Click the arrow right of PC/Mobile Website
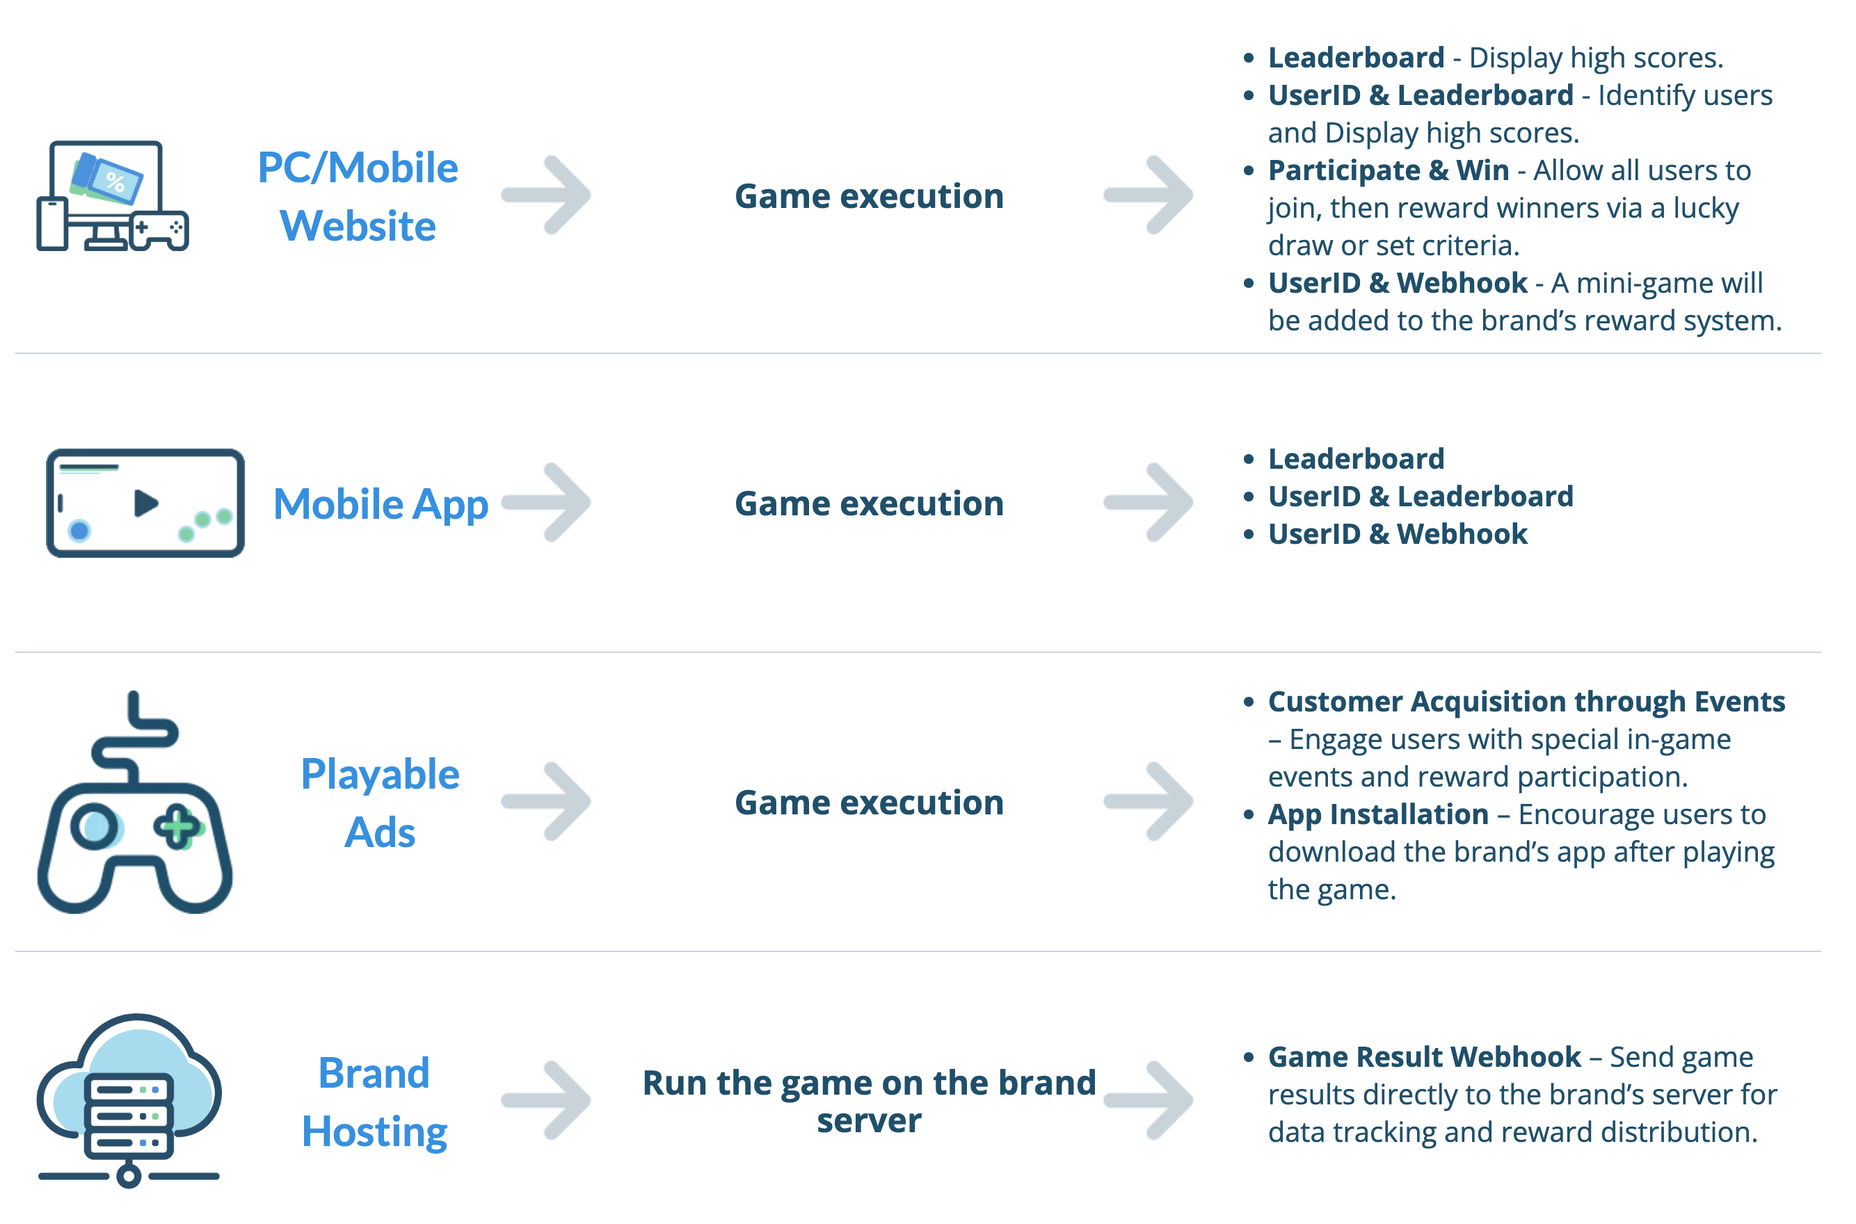Viewport: 1856px width, 1224px height. (x=547, y=195)
